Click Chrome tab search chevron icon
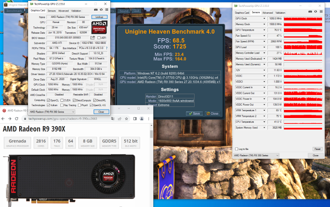The height and width of the screenshot is (207, 330). coord(119,108)
